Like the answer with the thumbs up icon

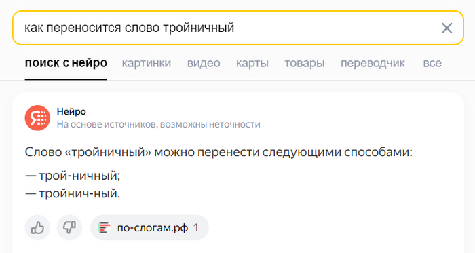click(37, 228)
